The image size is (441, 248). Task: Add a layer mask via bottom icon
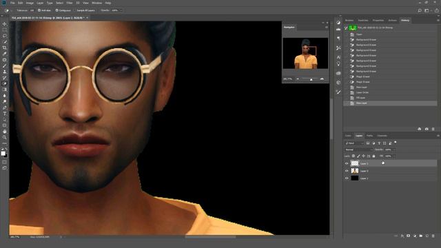[x=409, y=236]
